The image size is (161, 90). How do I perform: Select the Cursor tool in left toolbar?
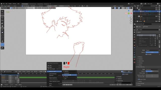tap(2, 14)
